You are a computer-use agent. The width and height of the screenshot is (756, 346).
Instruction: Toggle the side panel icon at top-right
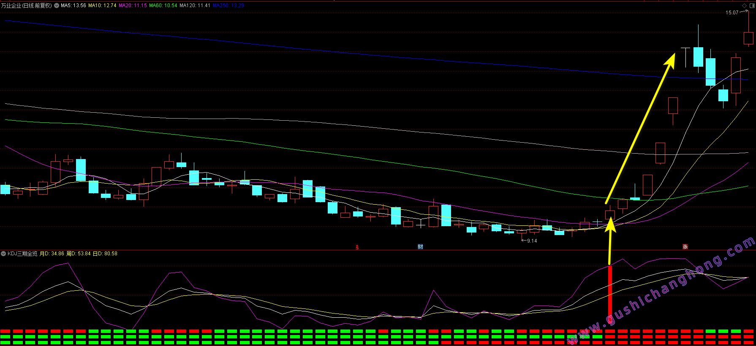click(x=752, y=5)
